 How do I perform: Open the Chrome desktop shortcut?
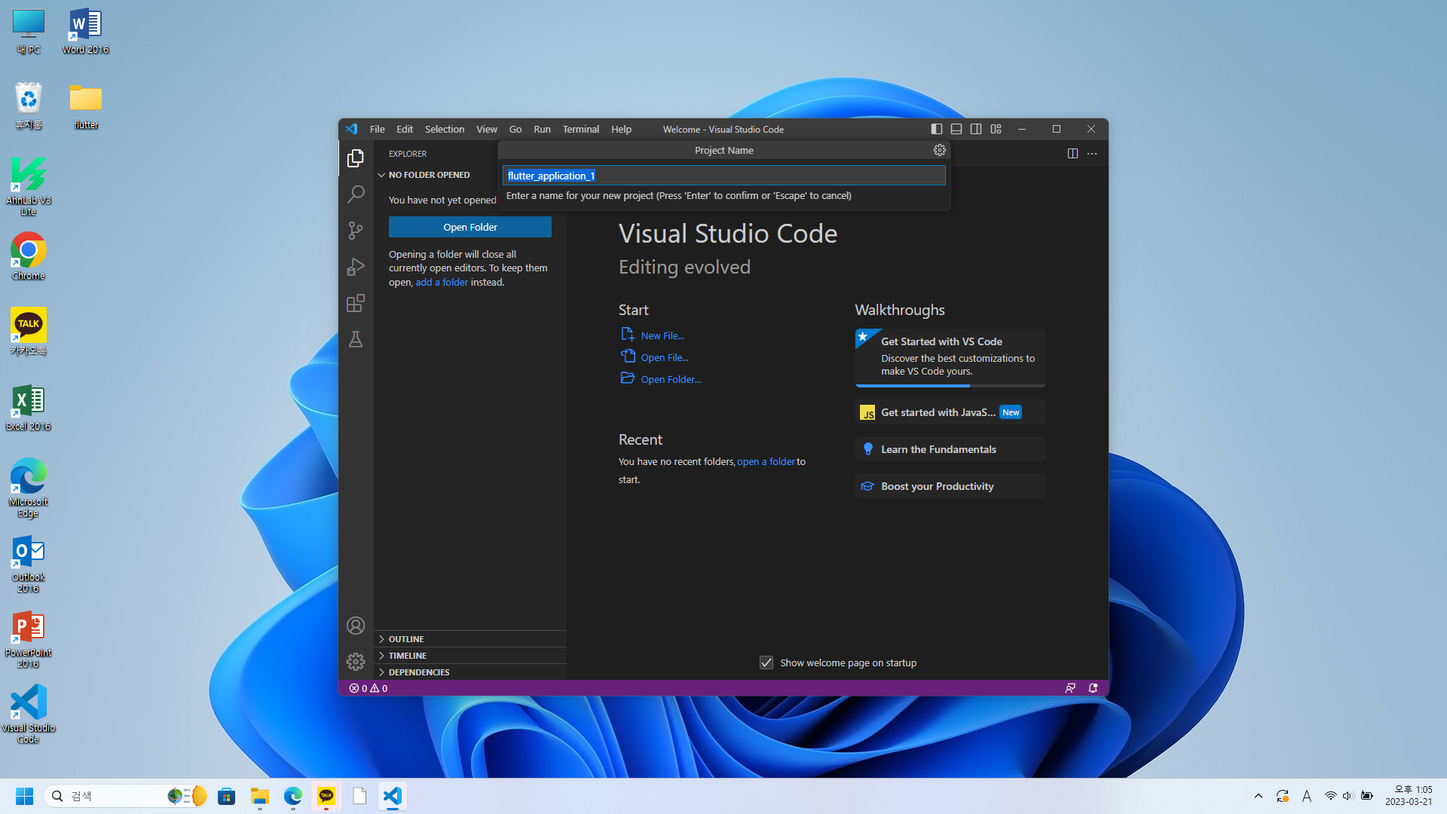coord(29,256)
